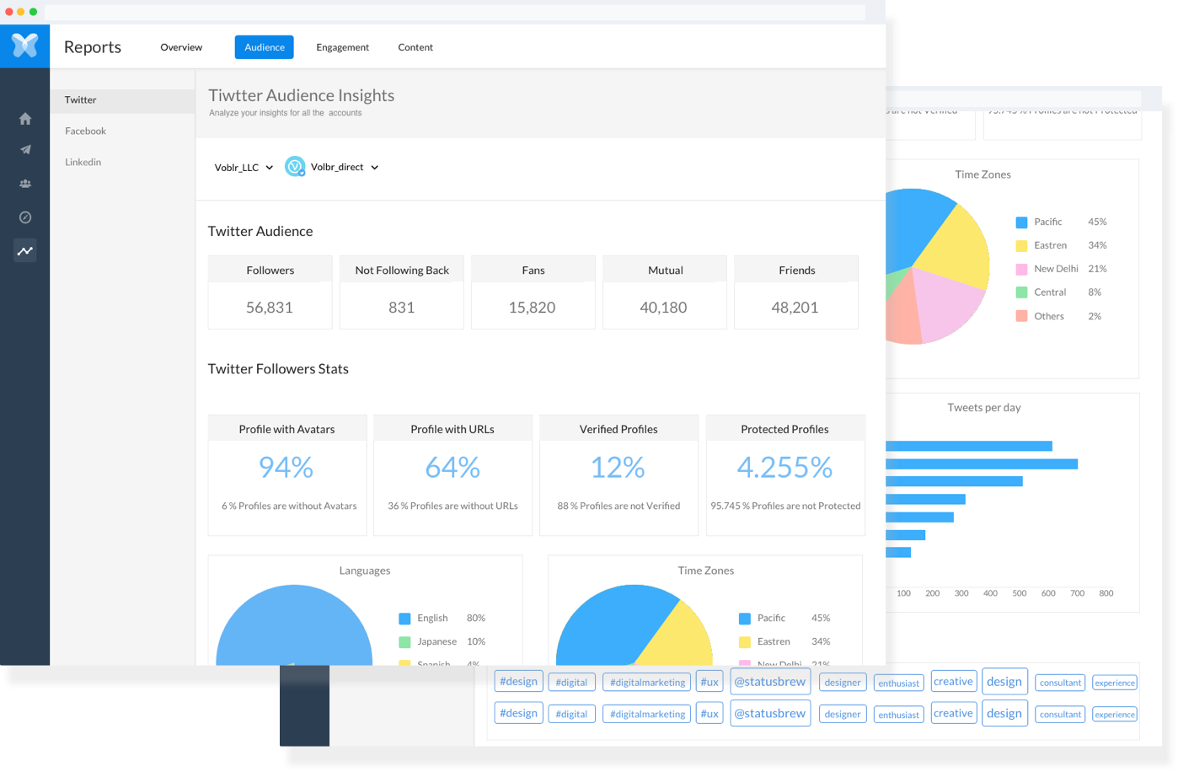
Task: Open the Publish paper-plane icon
Action: 25,150
